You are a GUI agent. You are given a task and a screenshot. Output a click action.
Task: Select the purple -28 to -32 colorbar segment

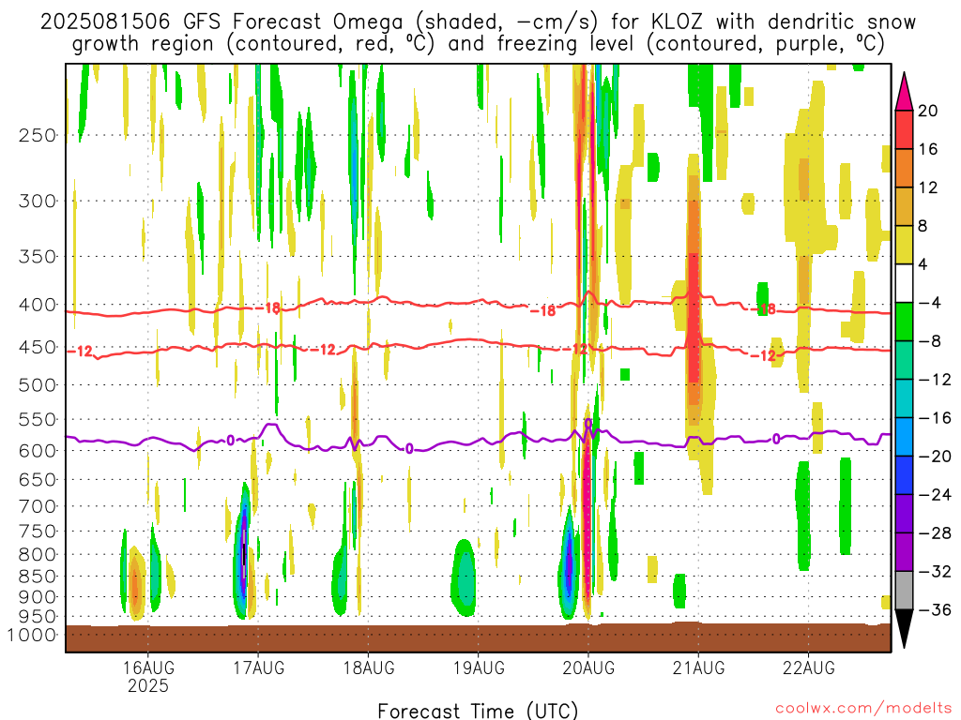coord(904,552)
